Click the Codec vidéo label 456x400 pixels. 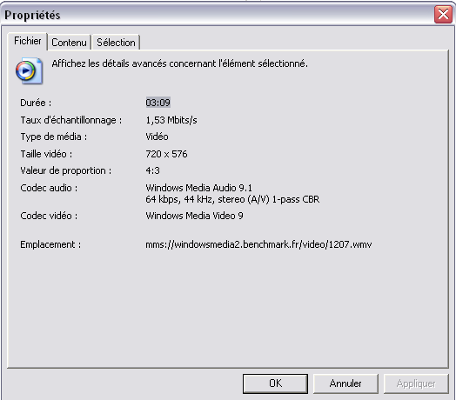[x=49, y=216]
